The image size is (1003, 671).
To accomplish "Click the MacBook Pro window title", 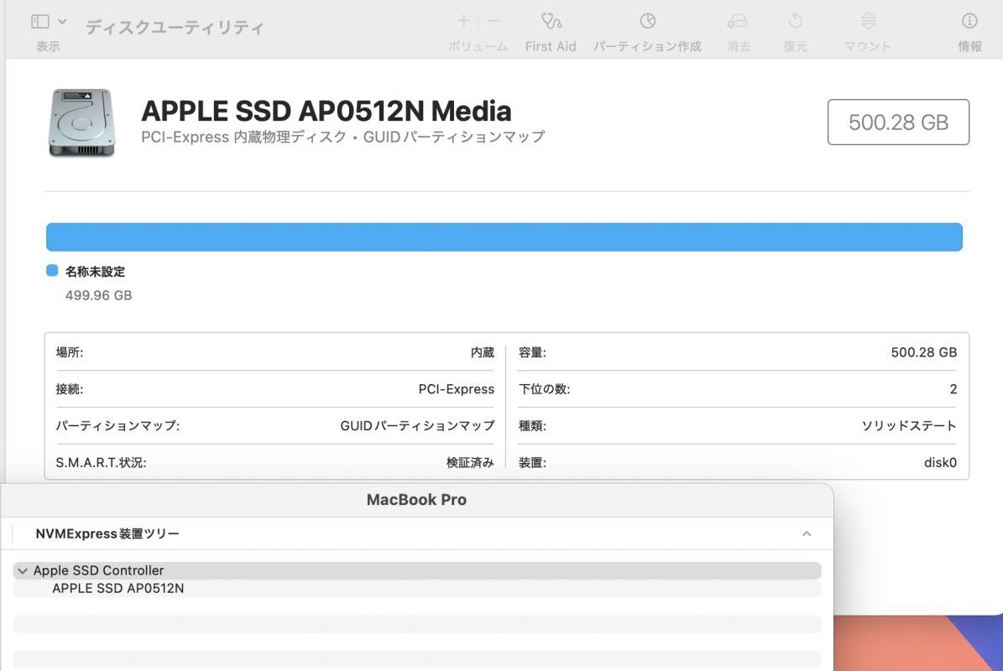I will (417, 499).
